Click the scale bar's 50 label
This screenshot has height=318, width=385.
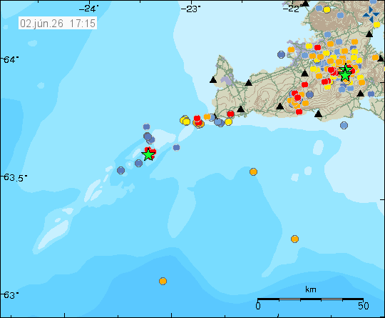click(x=364, y=306)
